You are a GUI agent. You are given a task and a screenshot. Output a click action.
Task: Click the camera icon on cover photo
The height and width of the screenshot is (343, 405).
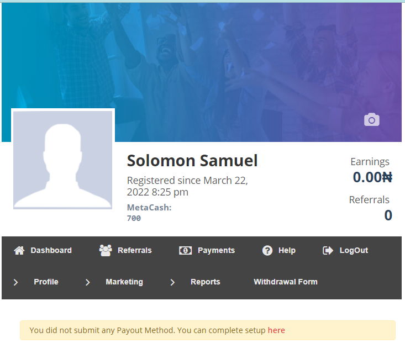(x=372, y=120)
